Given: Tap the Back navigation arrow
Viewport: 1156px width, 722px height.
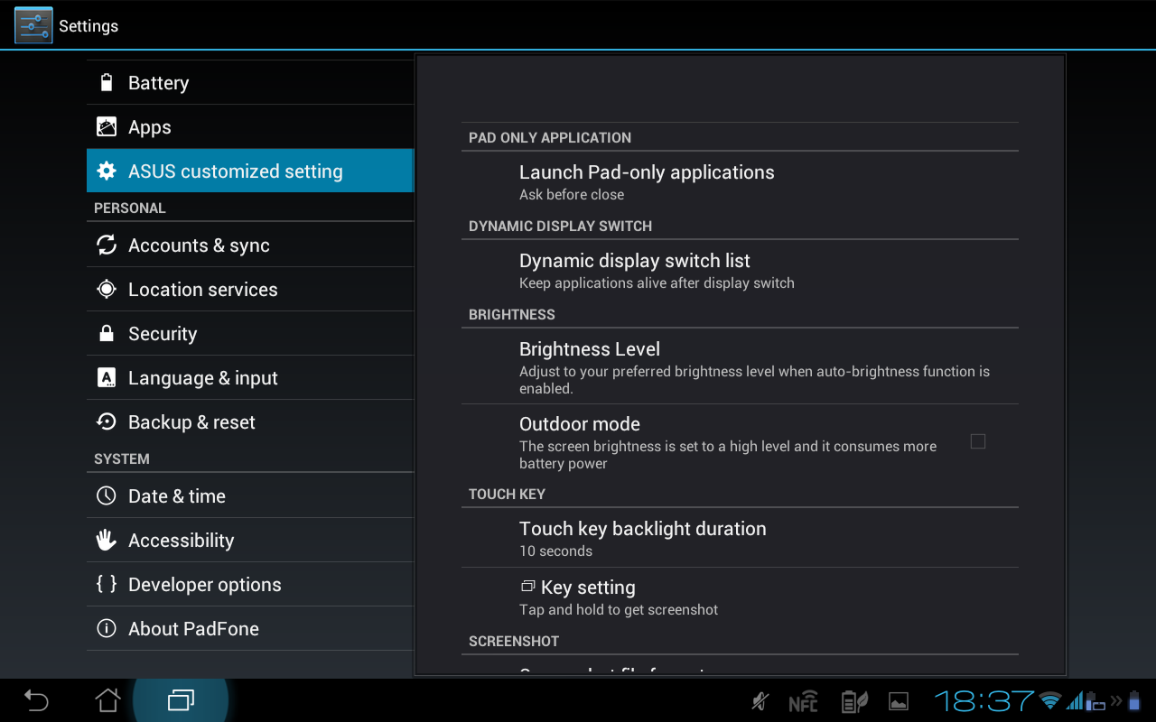Looking at the screenshot, I should click(x=36, y=700).
